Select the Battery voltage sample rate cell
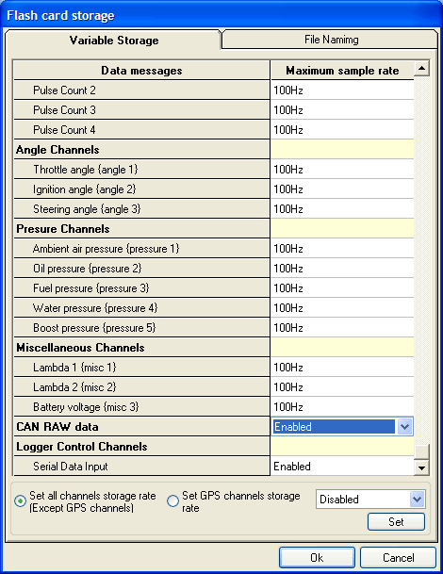The width and height of the screenshot is (443, 574). coord(342,407)
